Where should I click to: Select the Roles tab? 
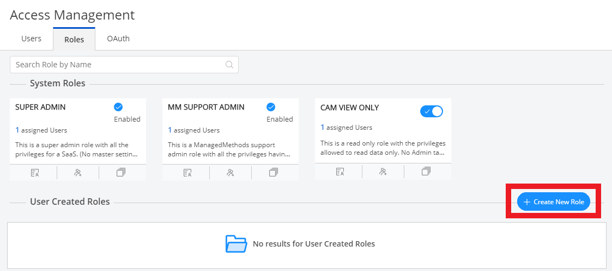[74, 39]
